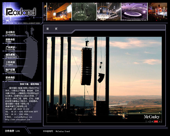Select 演出系统 Equipment in the sidebar
The width and height of the screenshot is (170, 136).
pos(11,56)
